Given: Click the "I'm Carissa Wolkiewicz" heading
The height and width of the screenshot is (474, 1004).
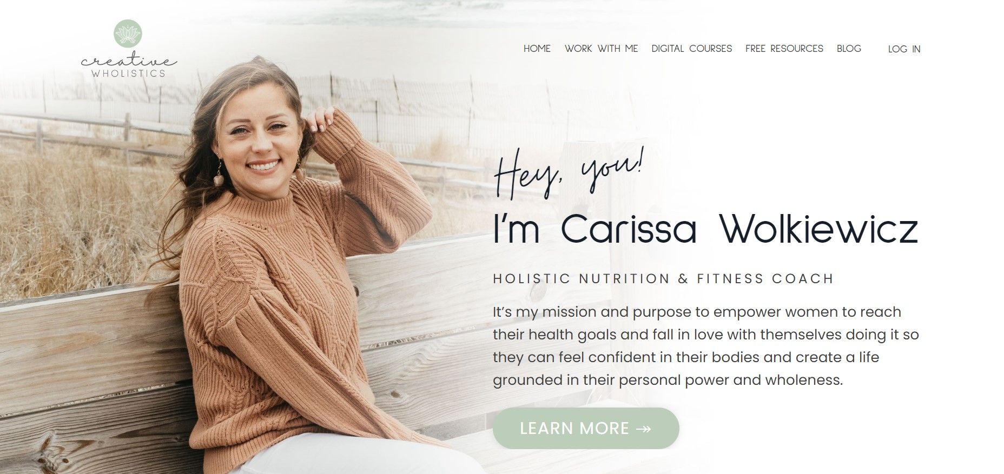Looking at the screenshot, I should point(706,229).
